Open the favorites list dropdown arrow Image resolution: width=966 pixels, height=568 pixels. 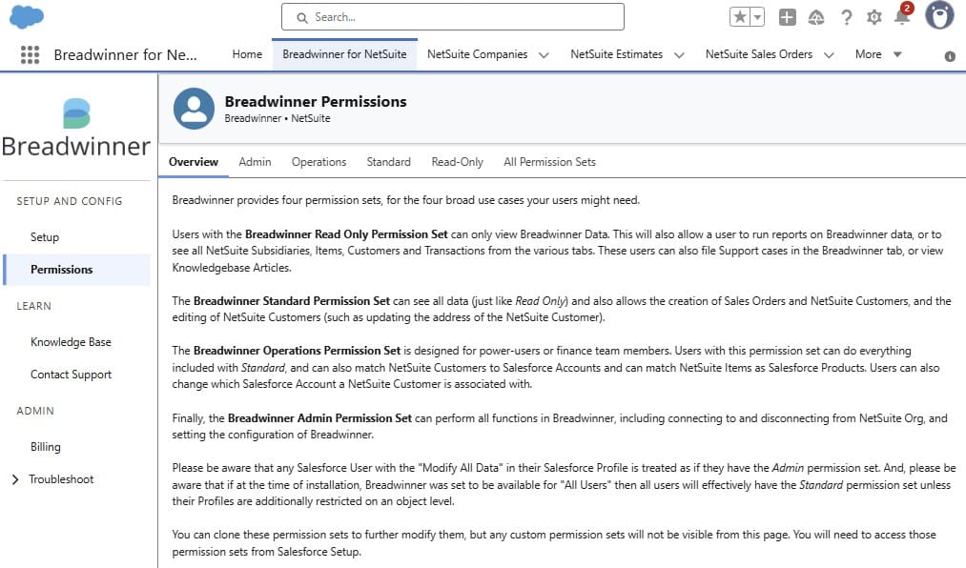coord(757,16)
